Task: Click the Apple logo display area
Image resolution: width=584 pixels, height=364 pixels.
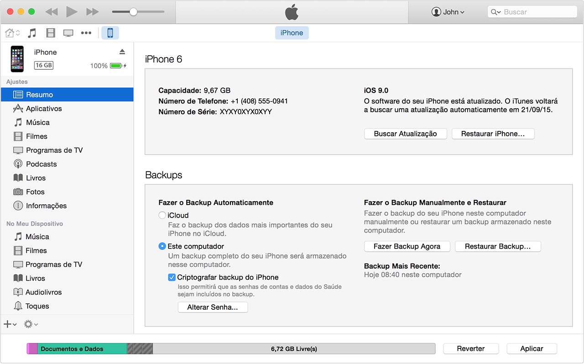Action: (x=292, y=12)
